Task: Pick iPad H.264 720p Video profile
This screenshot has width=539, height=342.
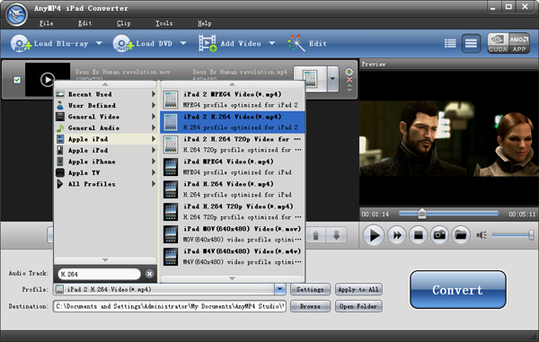Action: click(233, 212)
